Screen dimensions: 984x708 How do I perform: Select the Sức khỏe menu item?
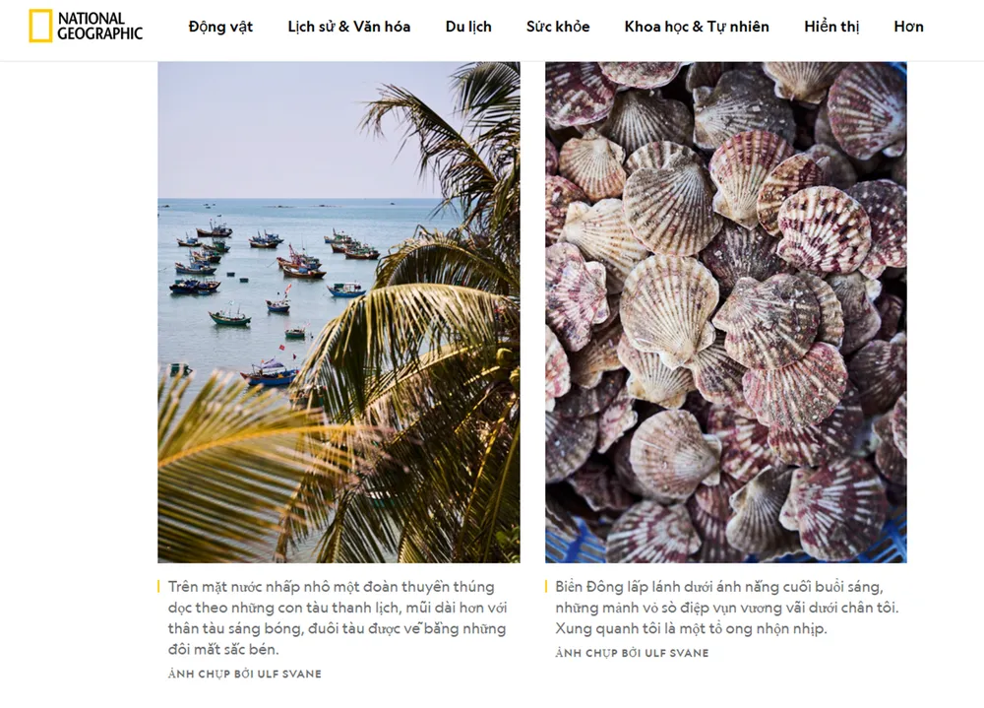pos(558,27)
